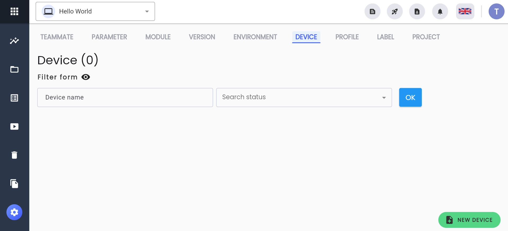Click the document icon in top bar

[x=373, y=11]
